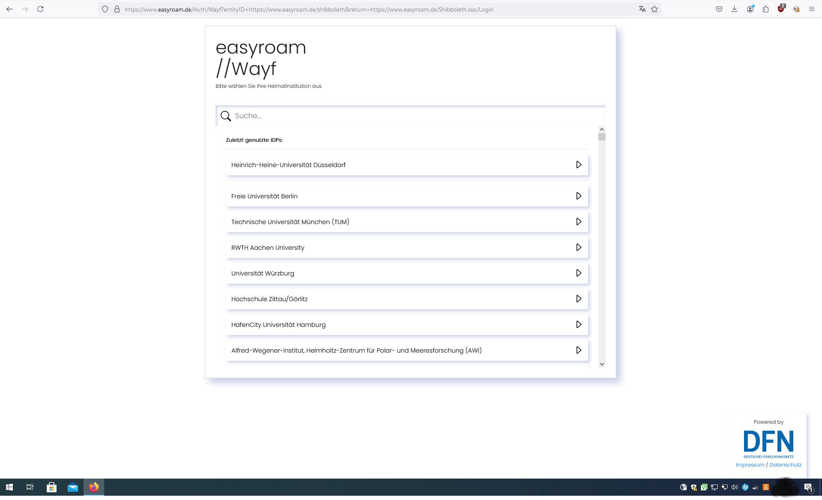Click arrow beside RWTH Aachen University
Image resolution: width=822 pixels, height=500 pixels.
click(579, 247)
